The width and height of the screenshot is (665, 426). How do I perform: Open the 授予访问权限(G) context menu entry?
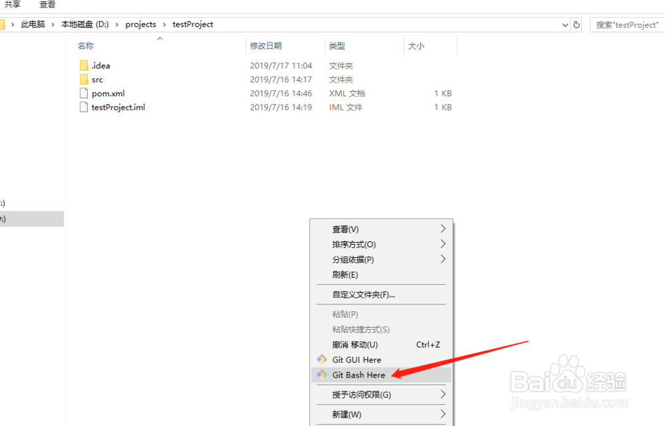pyautogui.click(x=381, y=395)
